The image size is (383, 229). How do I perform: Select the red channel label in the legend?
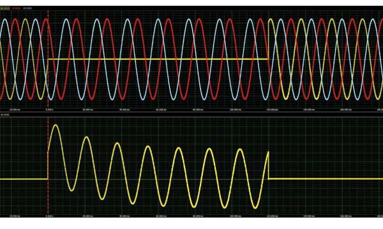pos(17,8)
